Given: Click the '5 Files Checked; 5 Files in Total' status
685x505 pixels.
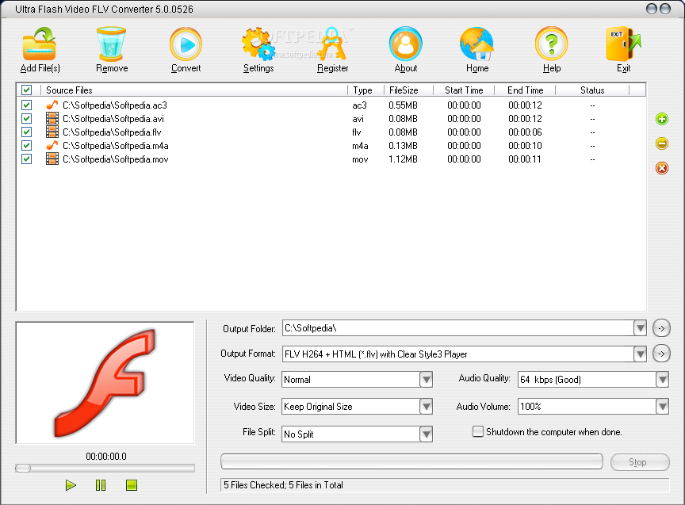Looking at the screenshot, I should 283,485.
